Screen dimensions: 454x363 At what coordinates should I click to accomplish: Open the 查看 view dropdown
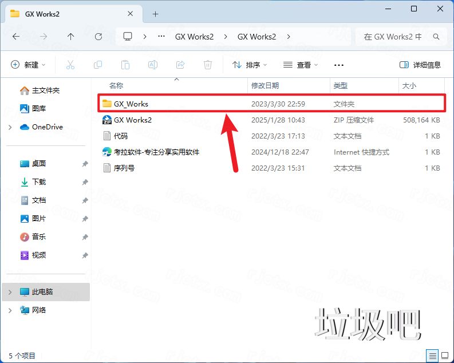[300, 65]
